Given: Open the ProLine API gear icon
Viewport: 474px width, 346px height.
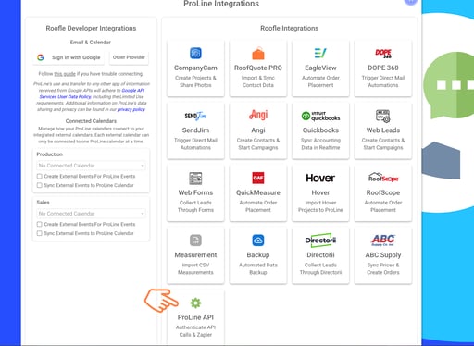Looking at the screenshot, I should (x=195, y=303).
